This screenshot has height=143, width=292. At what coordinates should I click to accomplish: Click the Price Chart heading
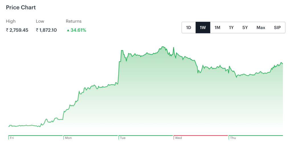pyautogui.click(x=21, y=8)
